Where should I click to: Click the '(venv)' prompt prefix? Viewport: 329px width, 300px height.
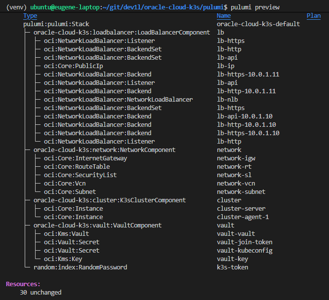16,7
